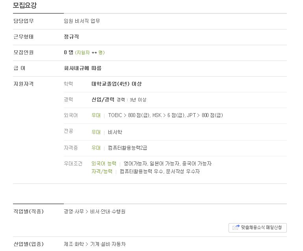
Task: Open the 비서·안내·수행원 job category link
Action: 108,211
